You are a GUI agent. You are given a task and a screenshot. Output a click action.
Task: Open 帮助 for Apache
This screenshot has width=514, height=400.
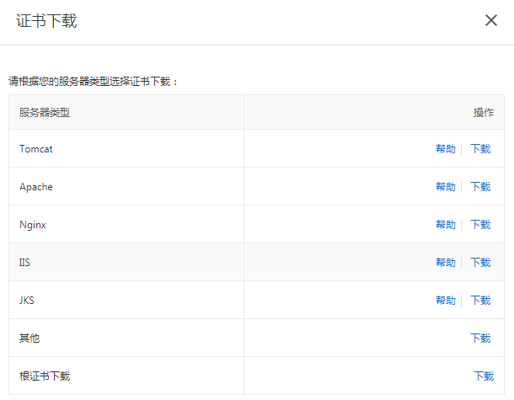(x=446, y=187)
